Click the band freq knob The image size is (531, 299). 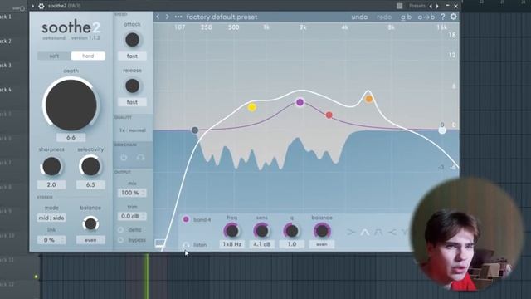point(232,231)
